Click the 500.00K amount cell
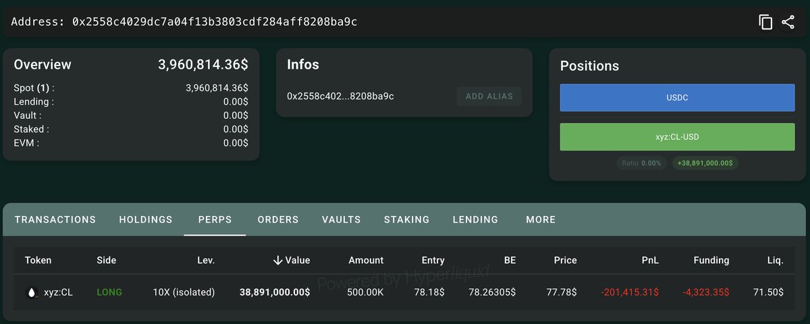Image resolution: width=810 pixels, height=324 pixels. tap(364, 292)
